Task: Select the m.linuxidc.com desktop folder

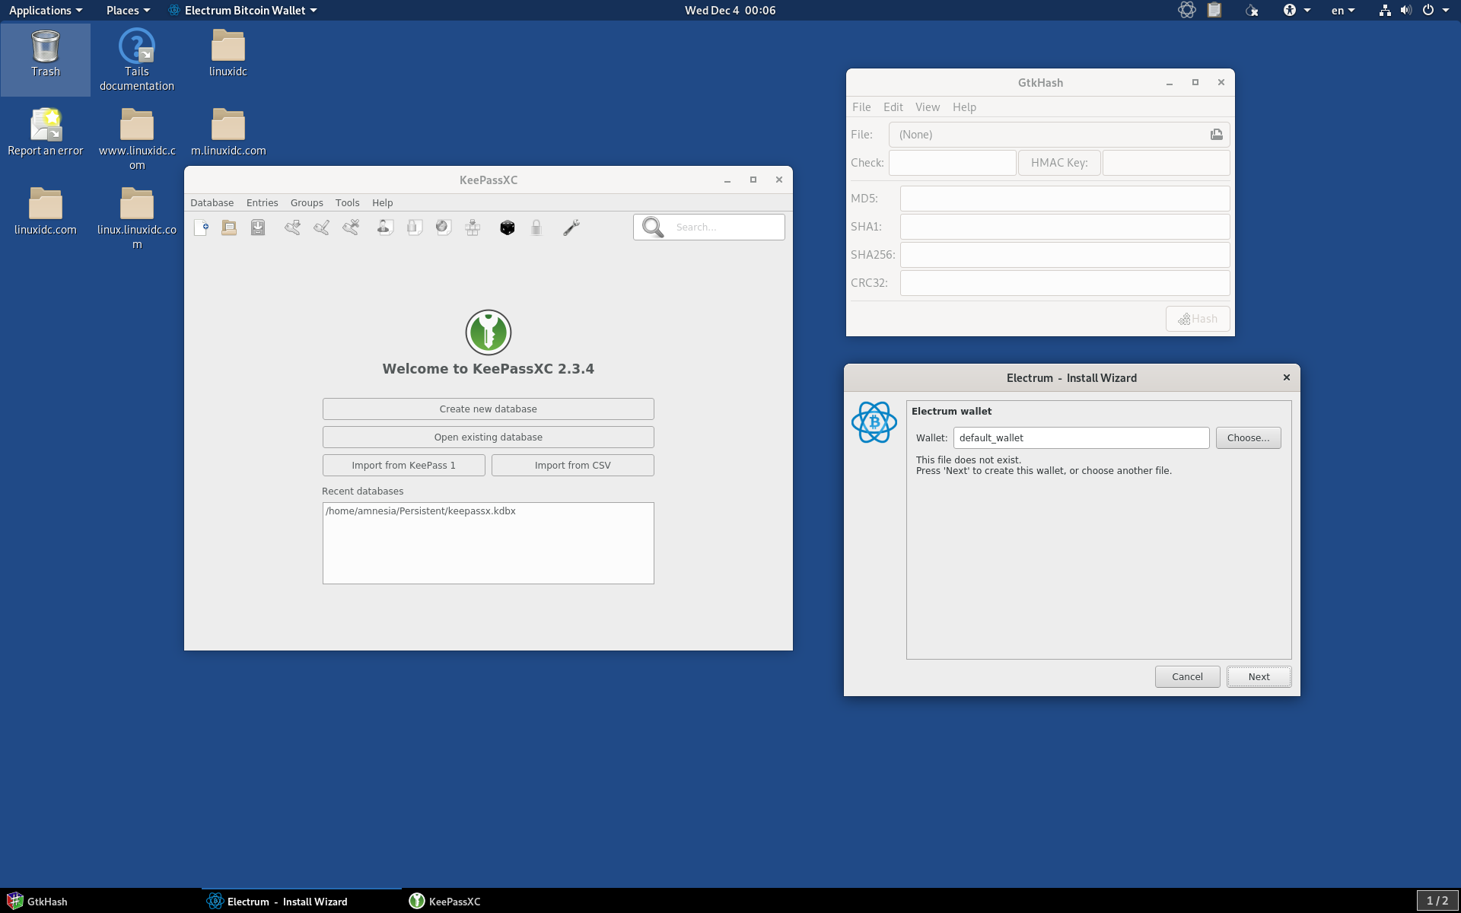Action: pyautogui.click(x=228, y=132)
